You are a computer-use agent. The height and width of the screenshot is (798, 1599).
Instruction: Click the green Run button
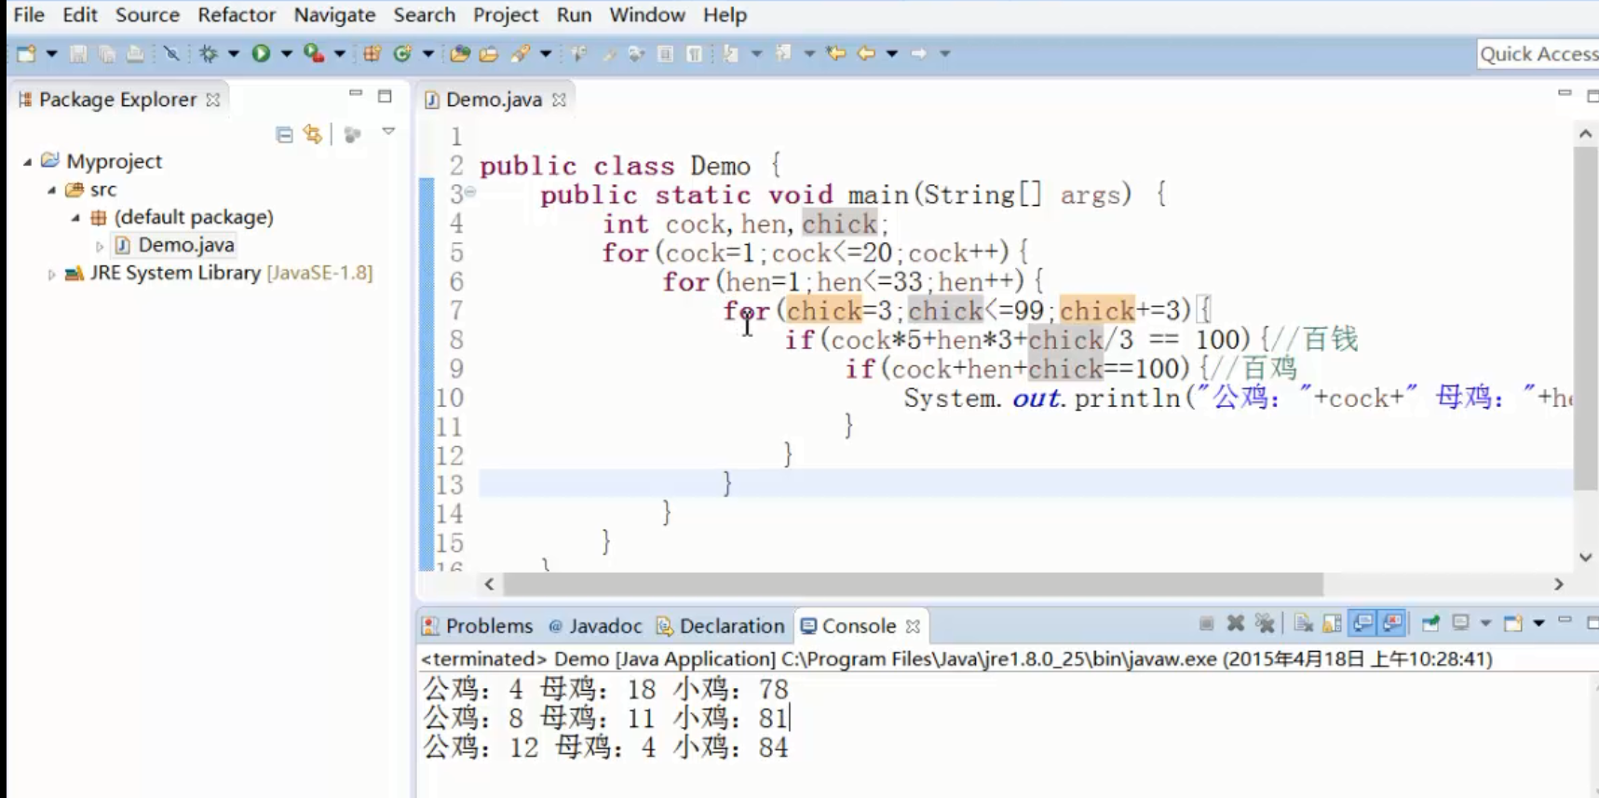click(261, 54)
